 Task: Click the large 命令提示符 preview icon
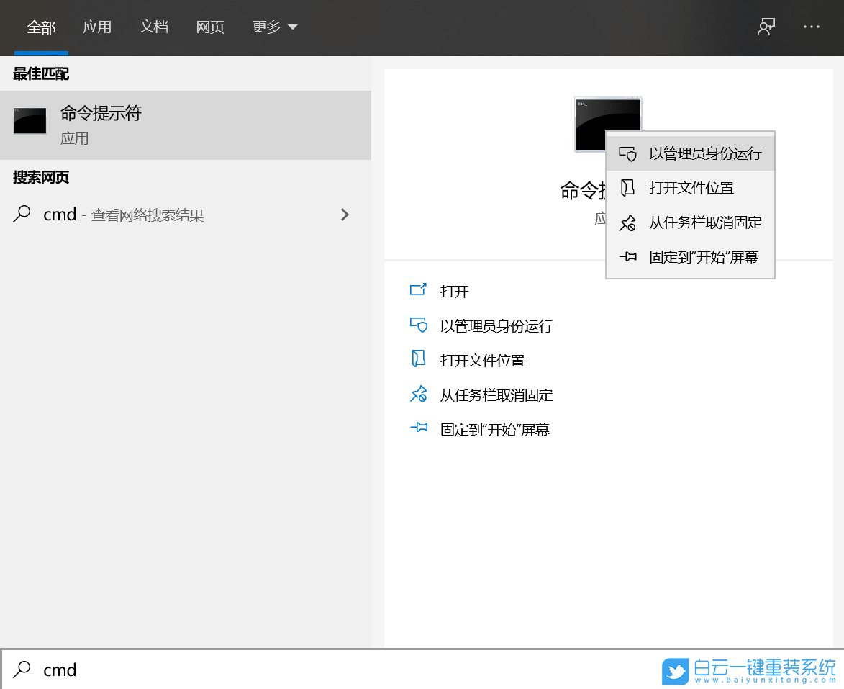click(x=608, y=122)
